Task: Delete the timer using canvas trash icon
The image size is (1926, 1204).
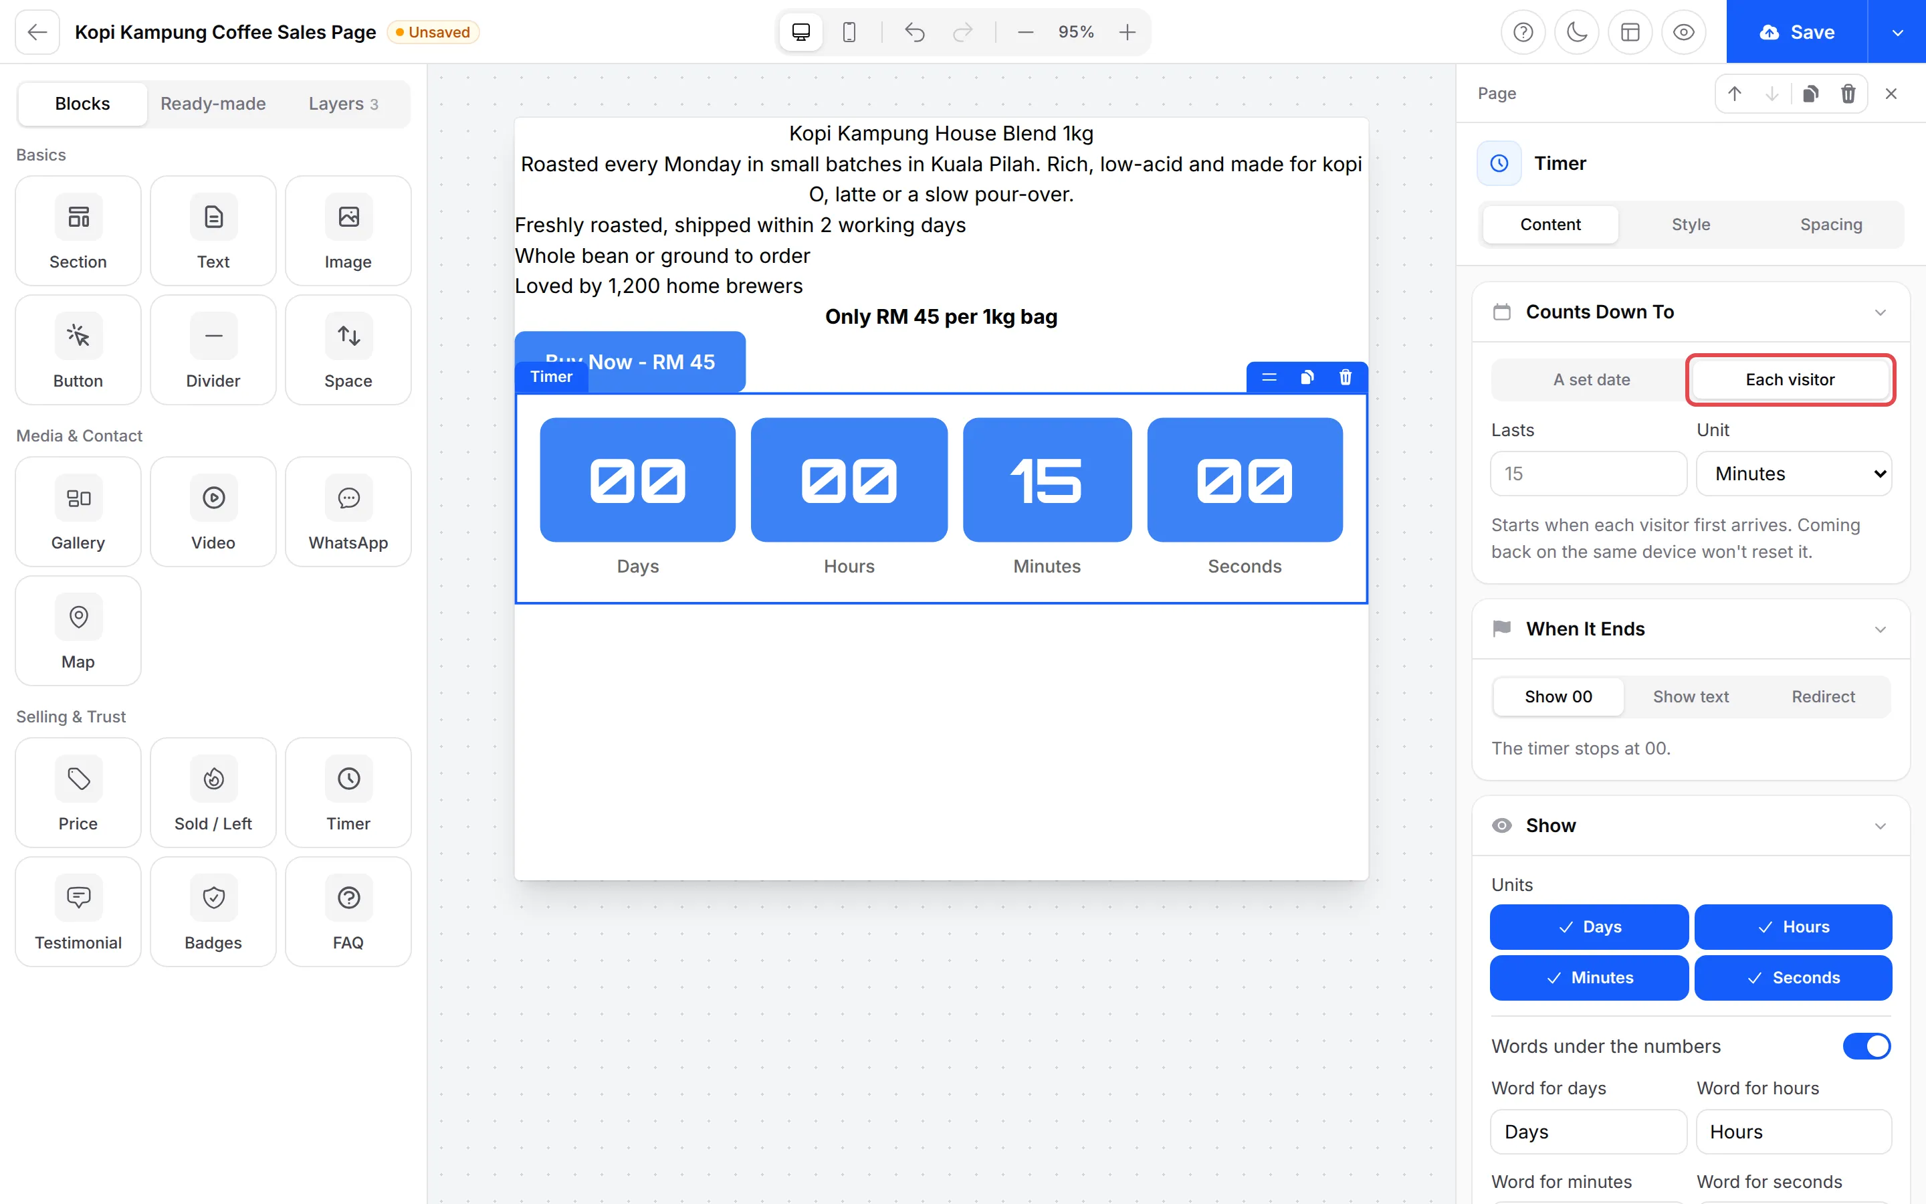Action: [1345, 377]
